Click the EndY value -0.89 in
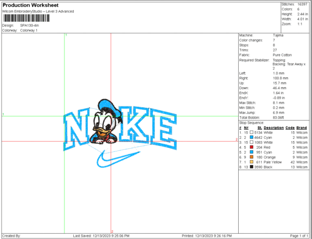312x239 pixels. (x=279, y=98)
